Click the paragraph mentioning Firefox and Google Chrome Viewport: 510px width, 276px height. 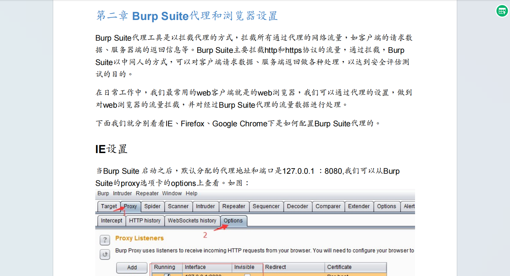(238, 124)
